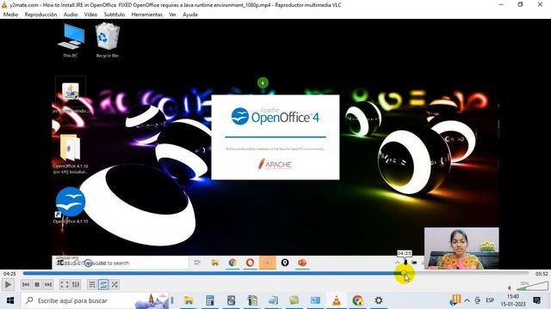The height and width of the screenshot is (309, 551).
Task: Open the Medio menu
Action: (10, 15)
